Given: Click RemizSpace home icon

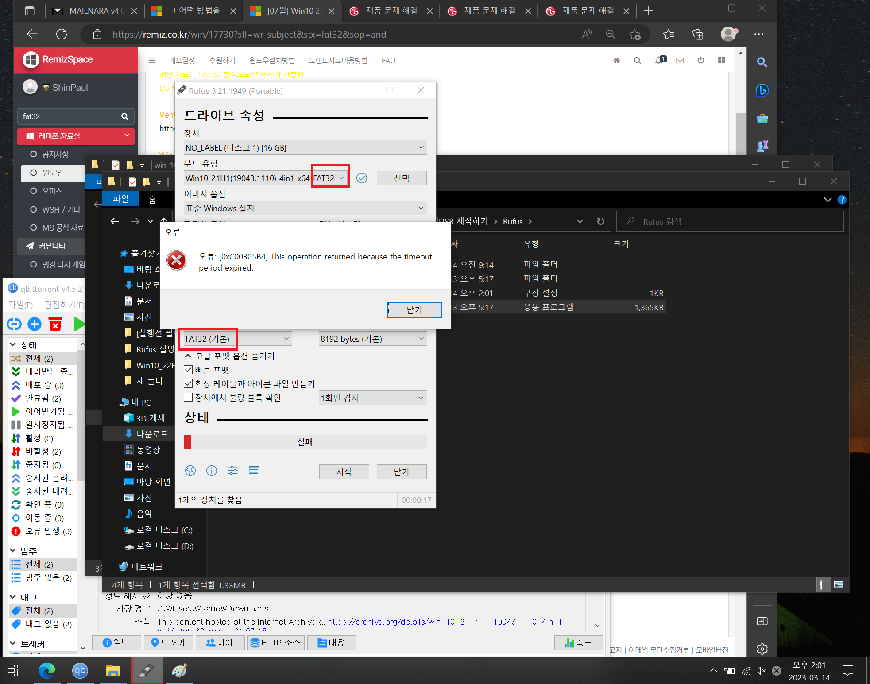Looking at the screenshot, I should point(616,60).
